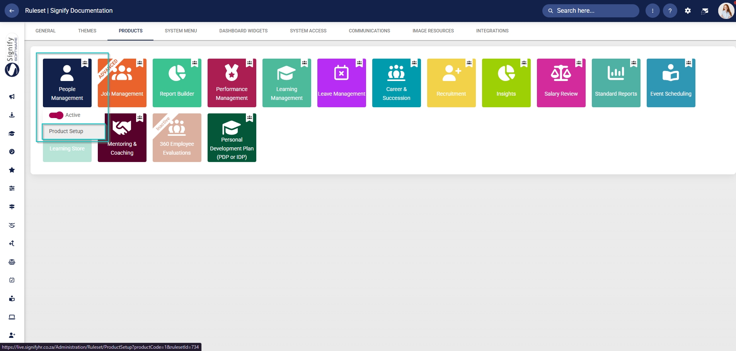Select the Career & Succession product tile
Viewport: 736px width, 351px height.
click(397, 83)
